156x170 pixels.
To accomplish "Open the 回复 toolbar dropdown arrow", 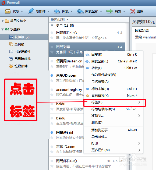I will (71, 11).
